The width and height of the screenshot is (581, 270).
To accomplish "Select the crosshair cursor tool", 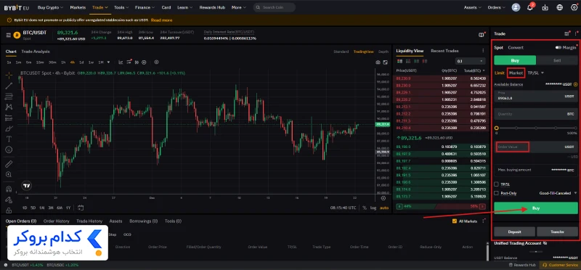I will pos(9,75).
